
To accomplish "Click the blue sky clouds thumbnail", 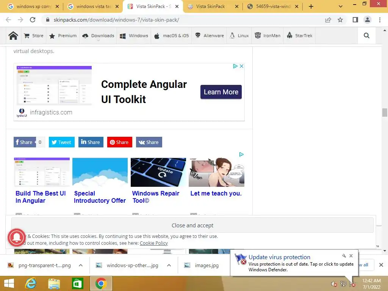I will click(x=100, y=172).
